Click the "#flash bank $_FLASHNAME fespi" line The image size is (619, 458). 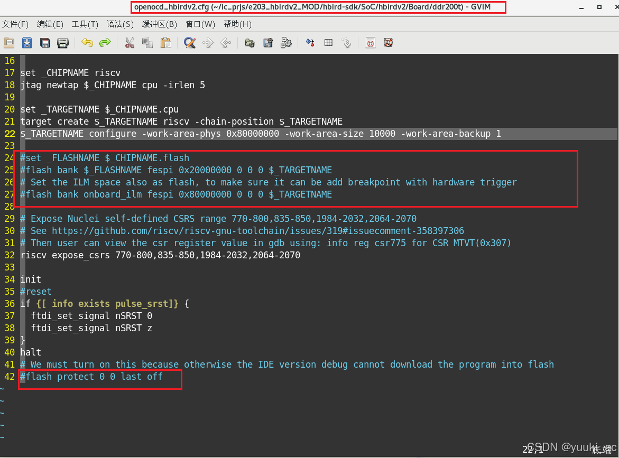[176, 170]
